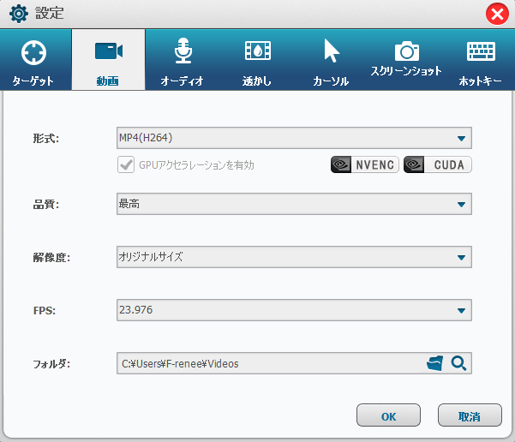Image resolution: width=515 pixels, height=442 pixels.
Task: Open the スクリーンショット (Screenshot) tab
Action: 406,61
